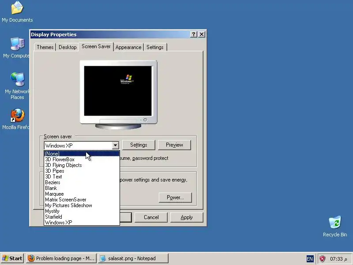This screenshot has height=265, width=353.
Task: Switch to the Themes tab
Action: [45, 47]
